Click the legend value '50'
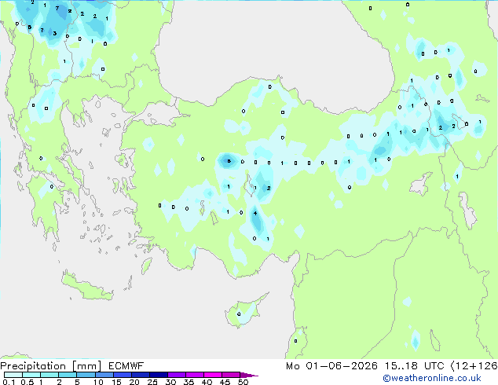498x385 pixels. (243, 382)
